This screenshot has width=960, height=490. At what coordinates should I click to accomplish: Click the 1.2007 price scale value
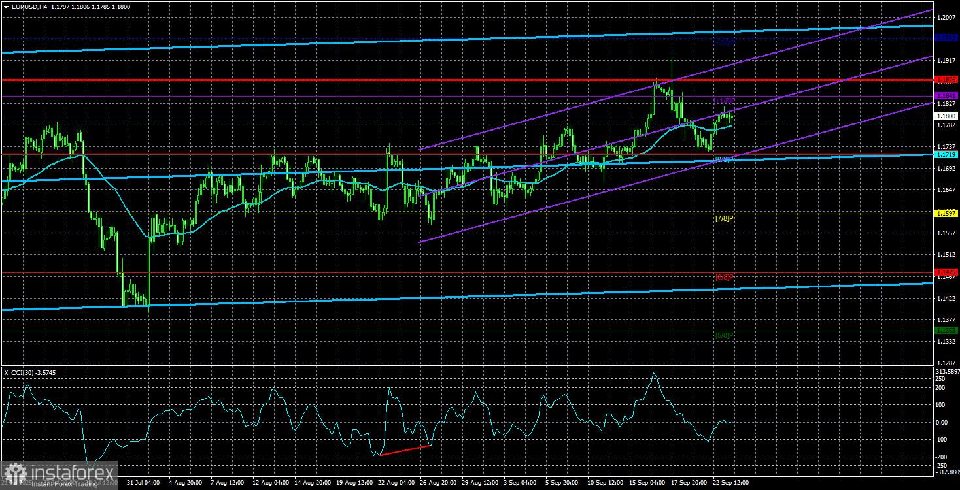click(x=946, y=17)
